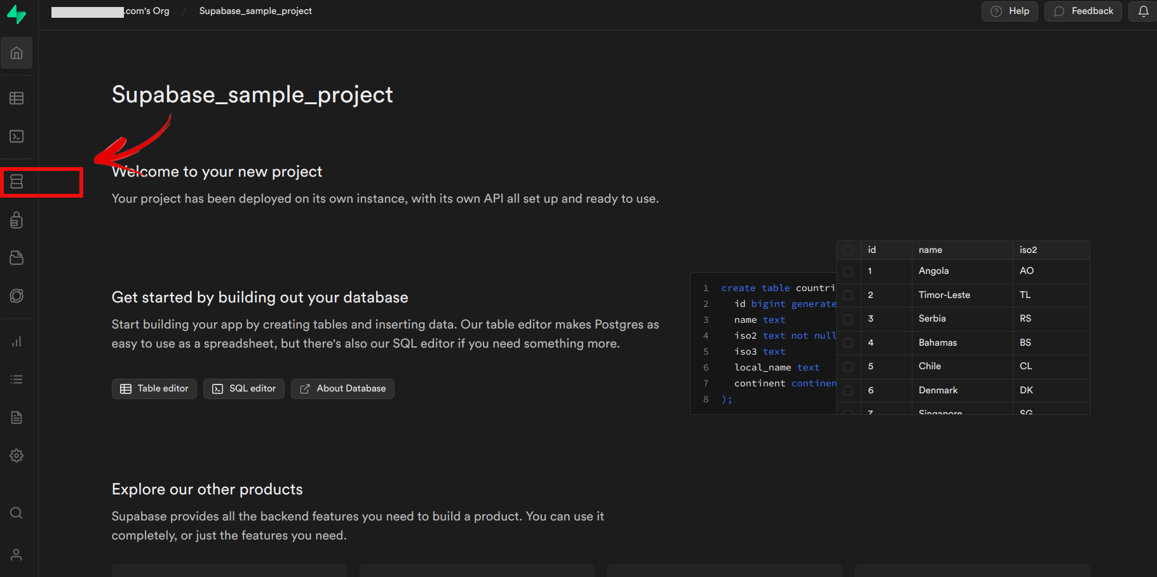The height and width of the screenshot is (577, 1157).
Task: Click the Table editor button
Action: pyautogui.click(x=154, y=389)
